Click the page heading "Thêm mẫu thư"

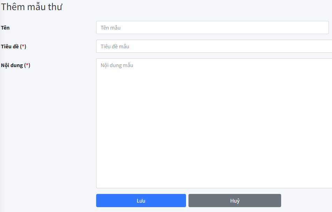pos(32,7)
